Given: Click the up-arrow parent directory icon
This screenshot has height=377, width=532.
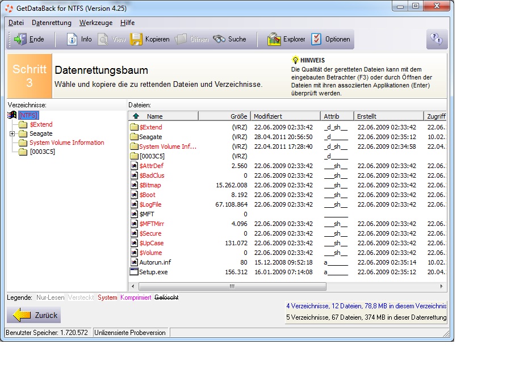Looking at the screenshot, I should point(136,116).
